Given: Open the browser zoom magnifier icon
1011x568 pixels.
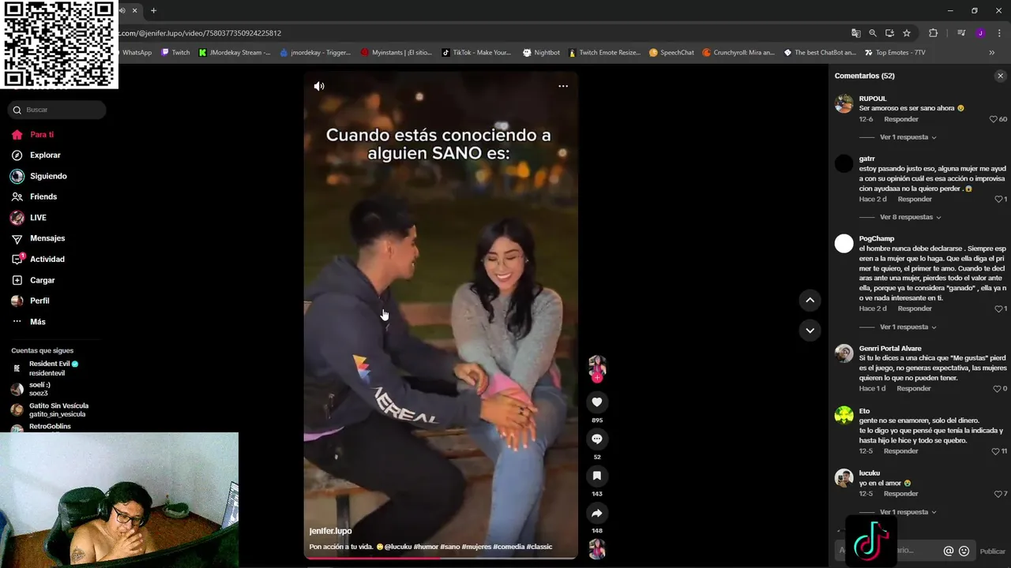Looking at the screenshot, I should (873, 33).
